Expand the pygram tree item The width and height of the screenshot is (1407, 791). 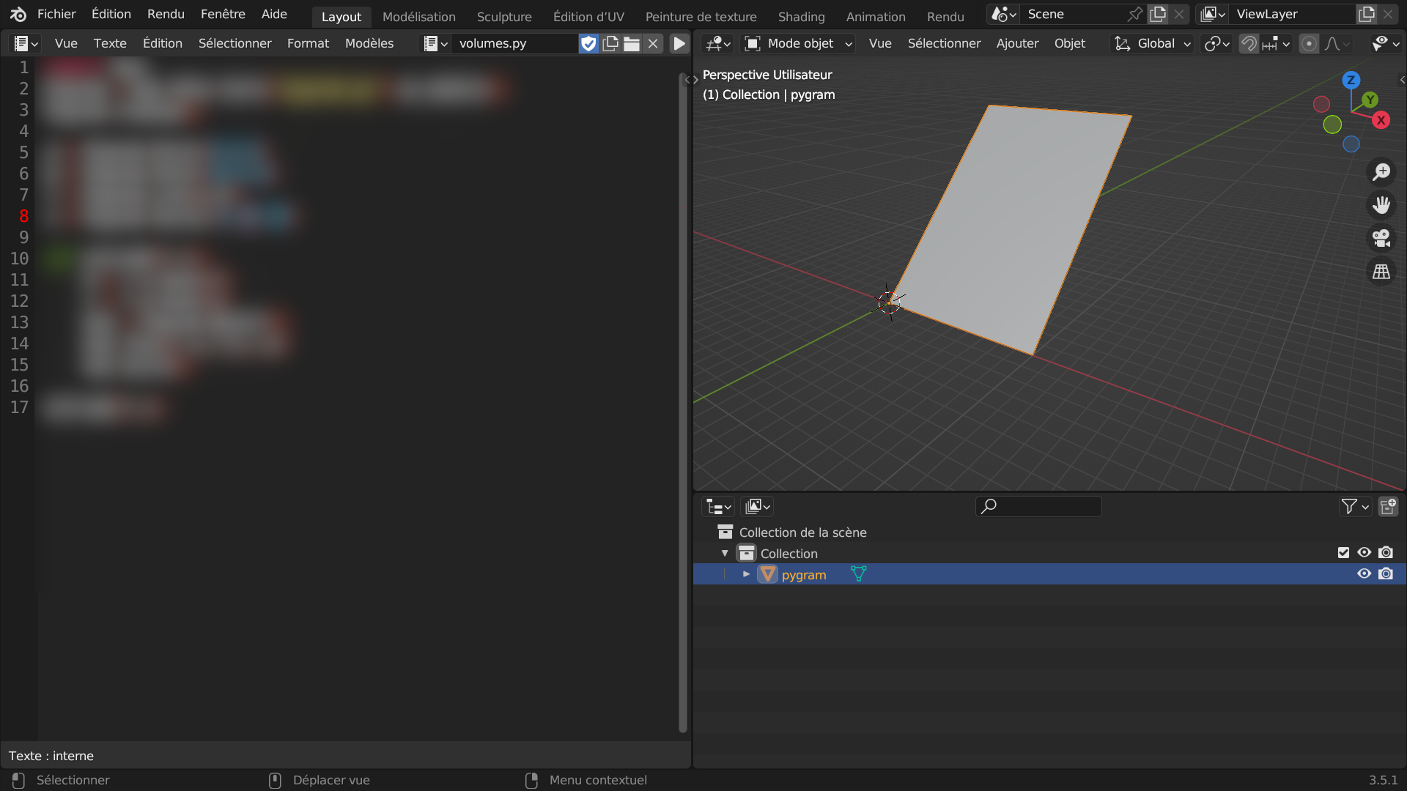(746, 574)
